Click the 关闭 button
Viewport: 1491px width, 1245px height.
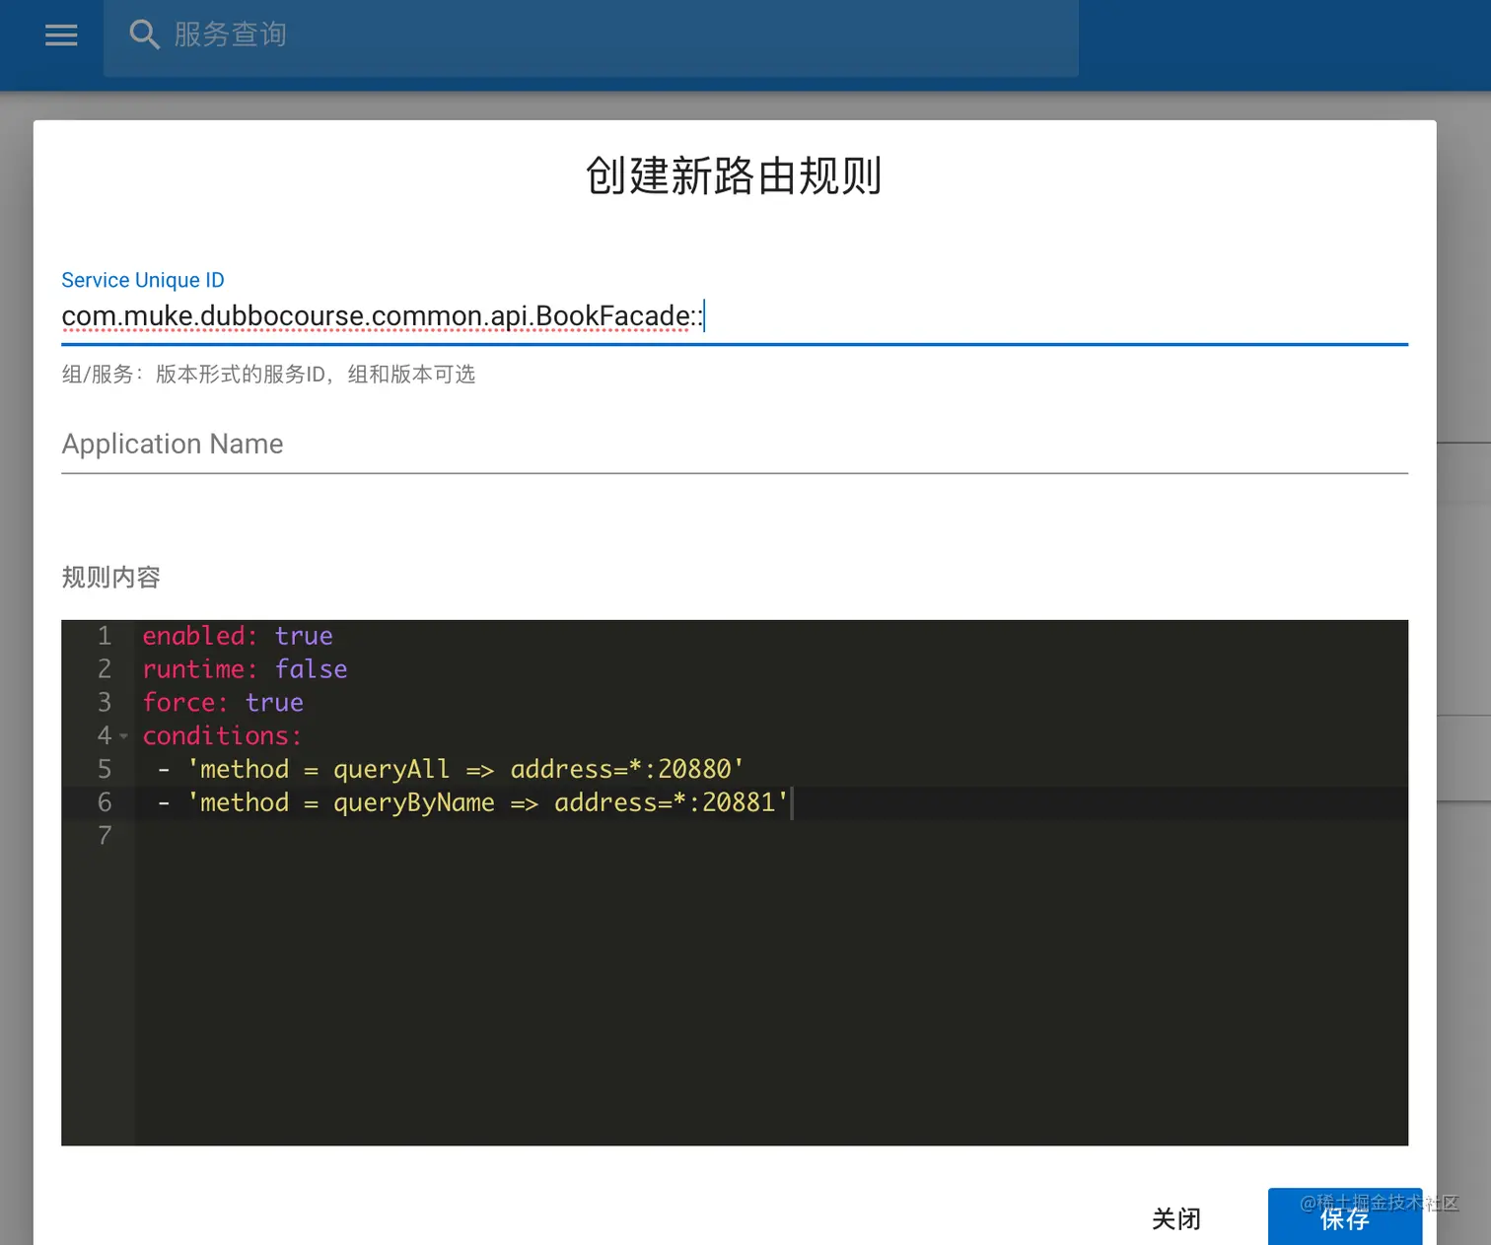click(x=1176, y=1218)
